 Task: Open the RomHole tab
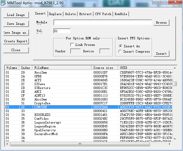click(x=121, y=14)
